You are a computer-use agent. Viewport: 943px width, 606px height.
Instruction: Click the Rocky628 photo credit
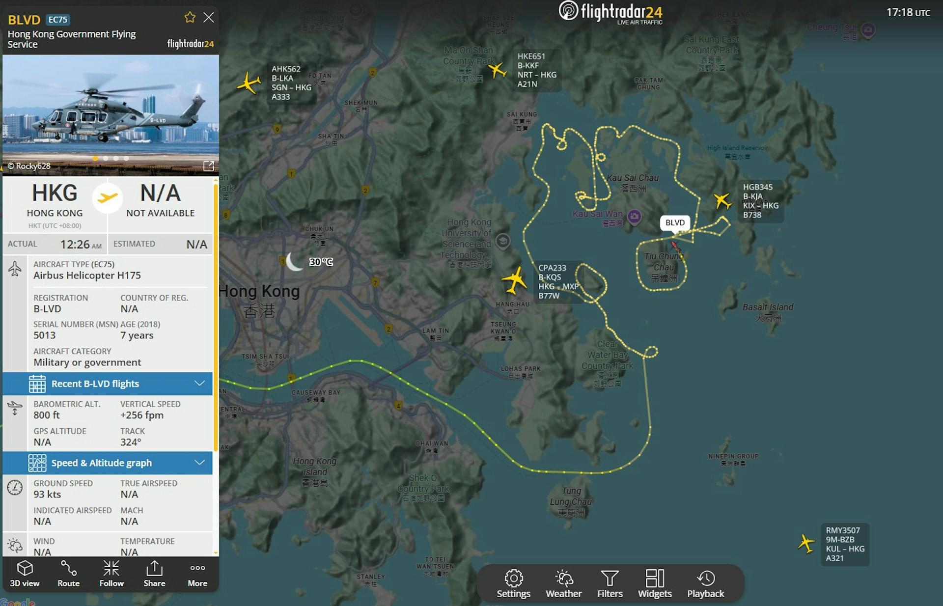(x=29, y=166)
